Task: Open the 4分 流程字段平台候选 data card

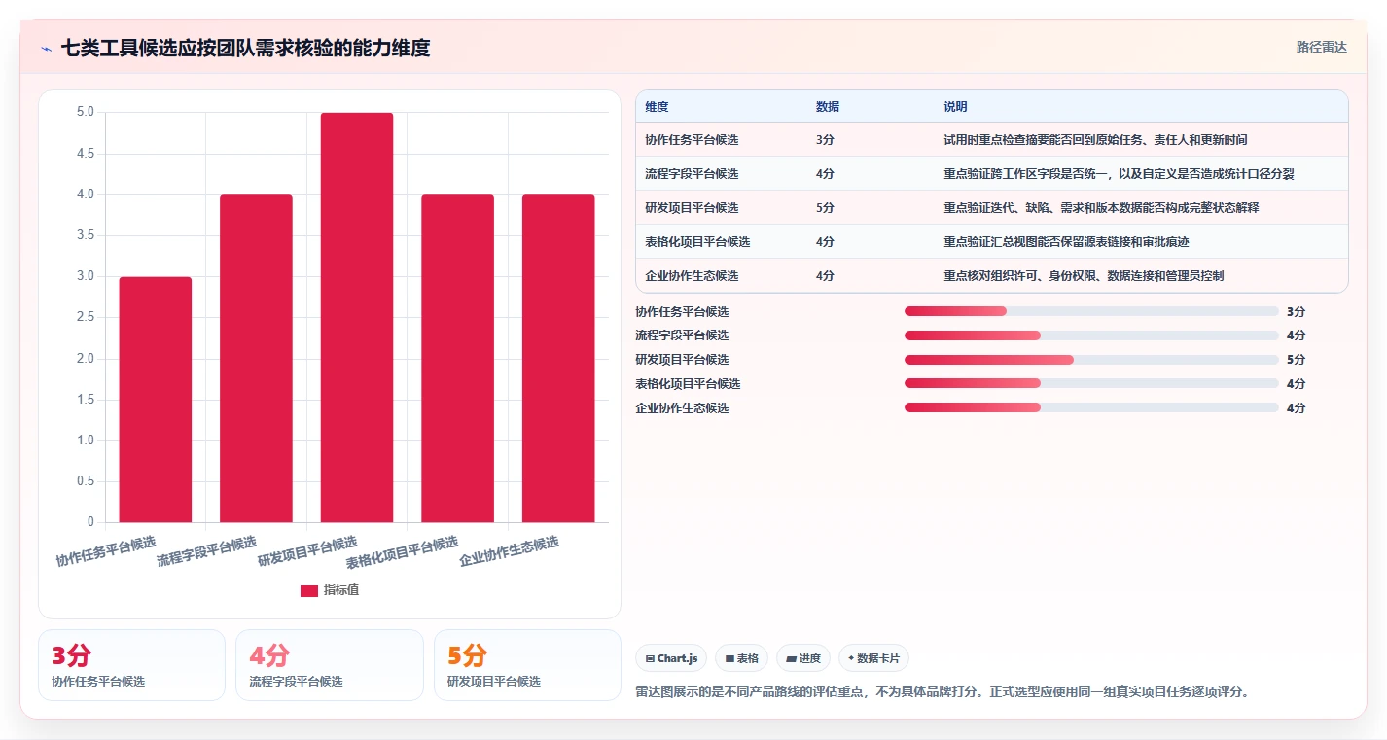Action: 330,665
